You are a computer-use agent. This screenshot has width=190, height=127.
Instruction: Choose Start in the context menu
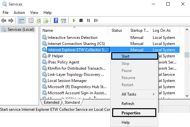(x=135, y=56)
